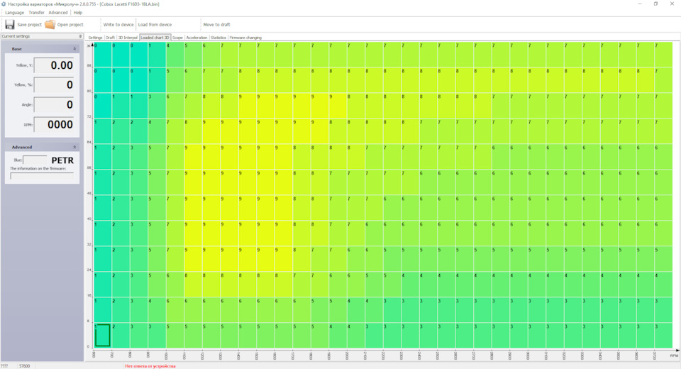This screenshot has height=369, width=681.
Task: Open the Language menu
Action: 14,12
